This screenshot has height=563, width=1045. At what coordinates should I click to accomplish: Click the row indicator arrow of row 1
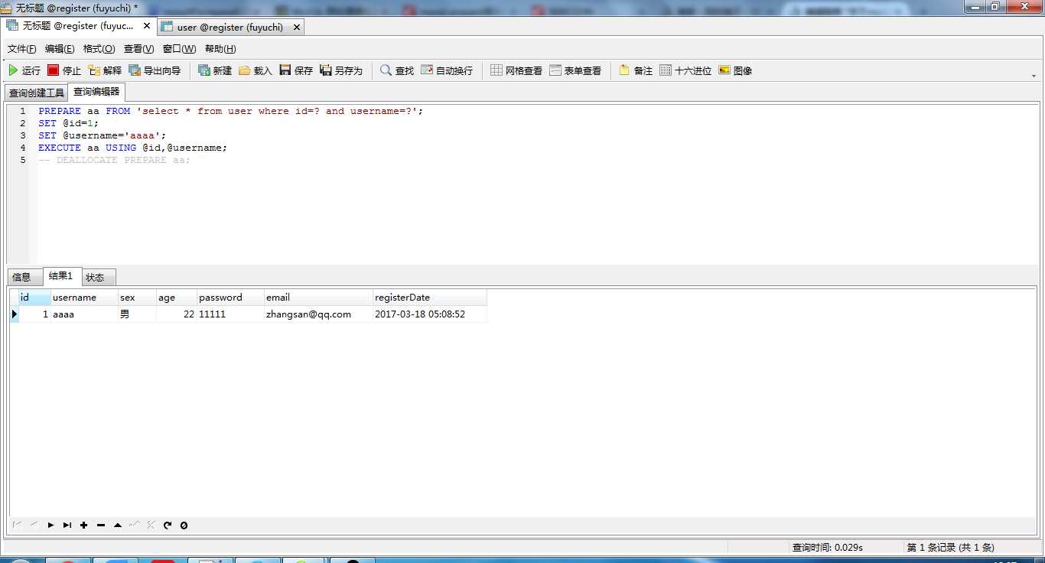pyautogui.click(x=14, y=314)
